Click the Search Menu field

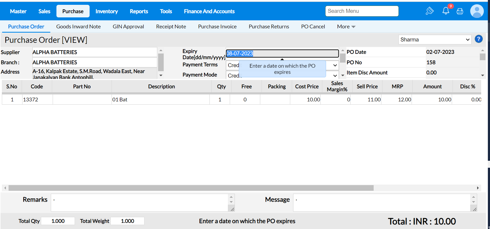click(362, 11)
